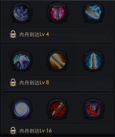Choose the golden radiant sword skill
The width and height of the screenshot is (115, 137).
pyautogui.click(x=57, y=61)
